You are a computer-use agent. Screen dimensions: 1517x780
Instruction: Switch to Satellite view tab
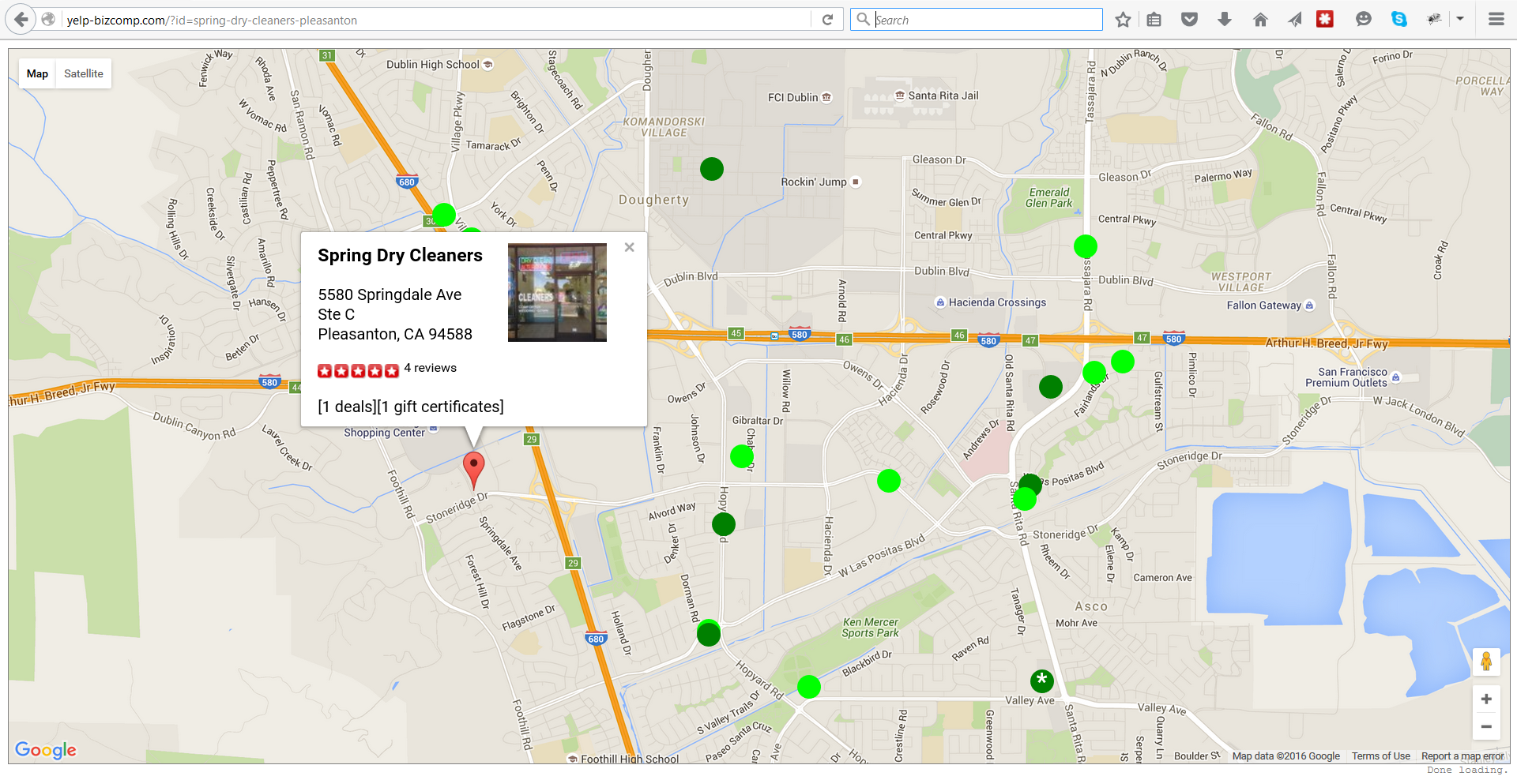(x=84, y=73)
